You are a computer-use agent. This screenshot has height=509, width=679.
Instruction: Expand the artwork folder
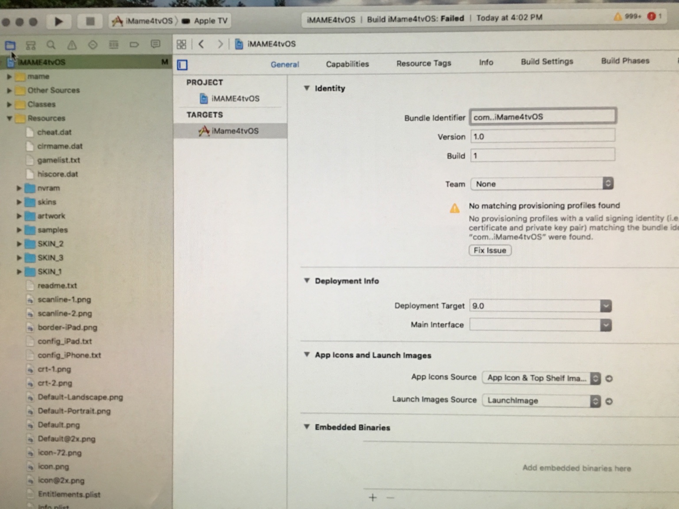pos(19,216)
